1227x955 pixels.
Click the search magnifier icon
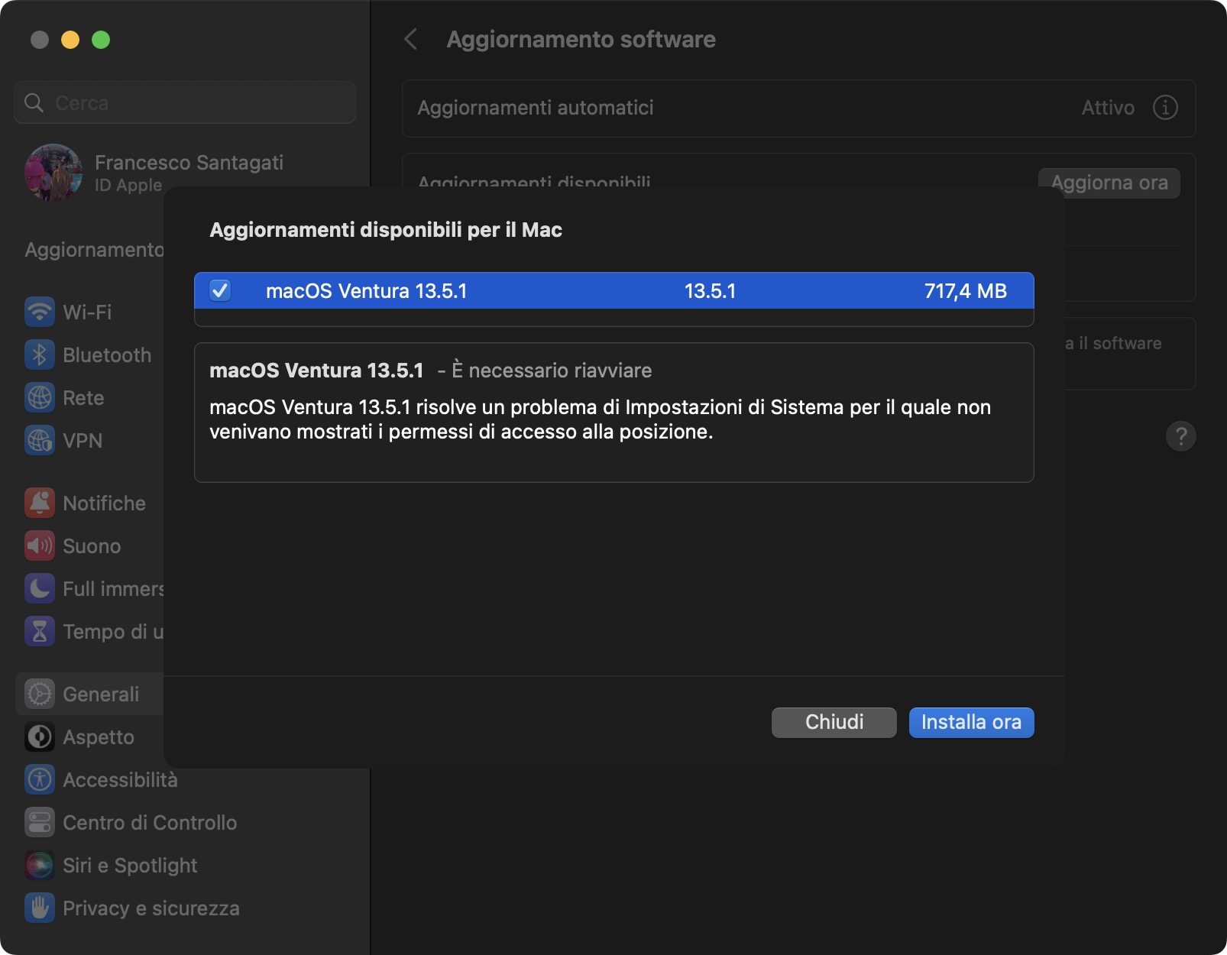tap(34, 102)
